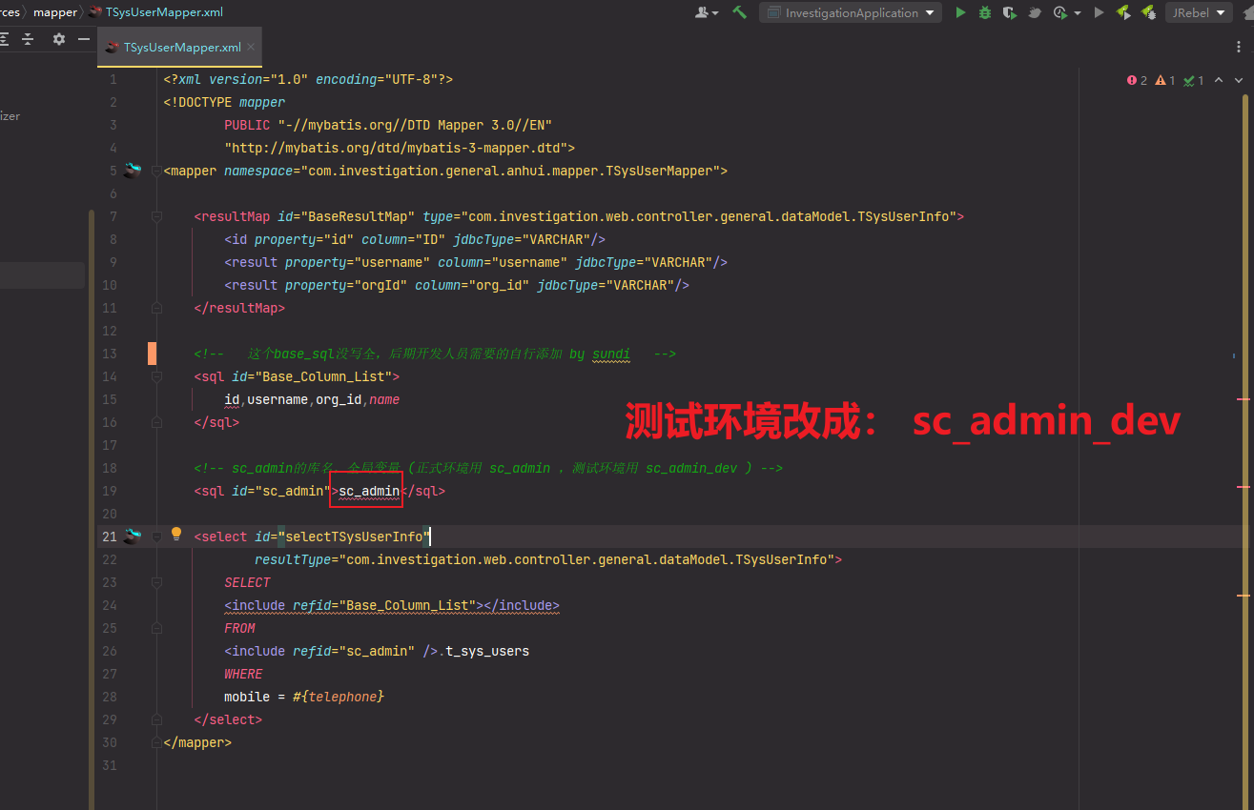Screen dimensions: 1254x810
Task: Open the profiler run options dropdown arrow
Action: (x=1078, y=13)
